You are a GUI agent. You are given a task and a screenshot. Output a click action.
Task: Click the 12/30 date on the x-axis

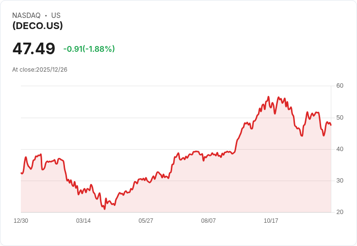coord(21,221)
